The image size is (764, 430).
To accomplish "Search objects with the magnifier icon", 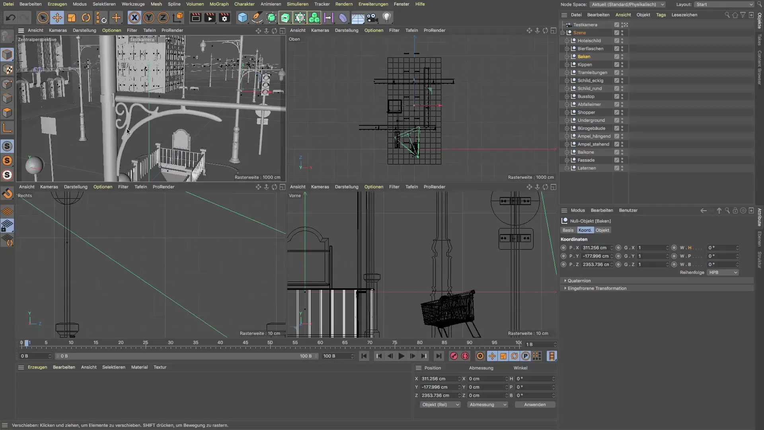I will [x=727, y=15].
